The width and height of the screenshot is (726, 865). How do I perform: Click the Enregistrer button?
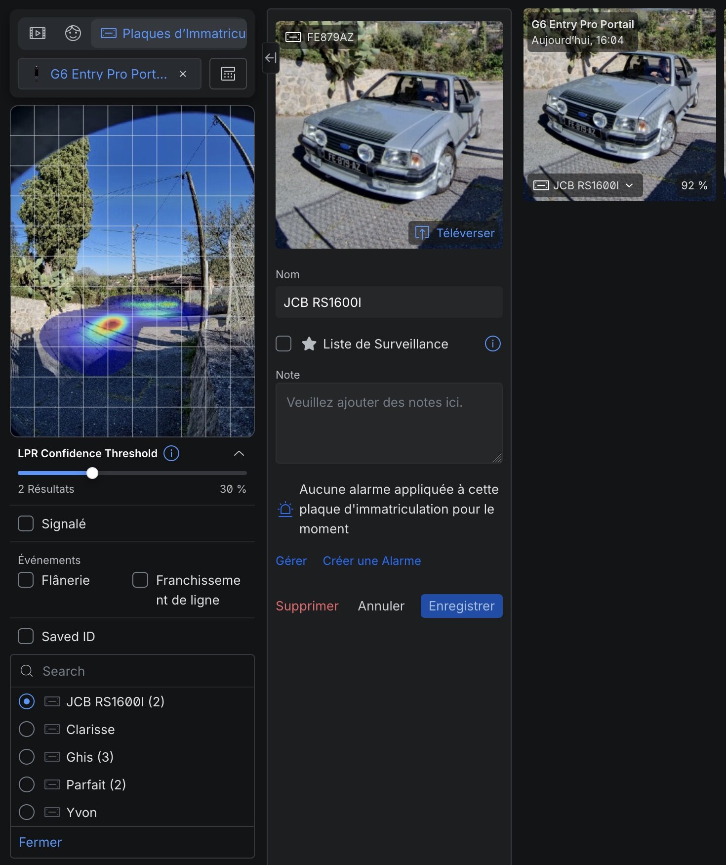tap(461, 605)
